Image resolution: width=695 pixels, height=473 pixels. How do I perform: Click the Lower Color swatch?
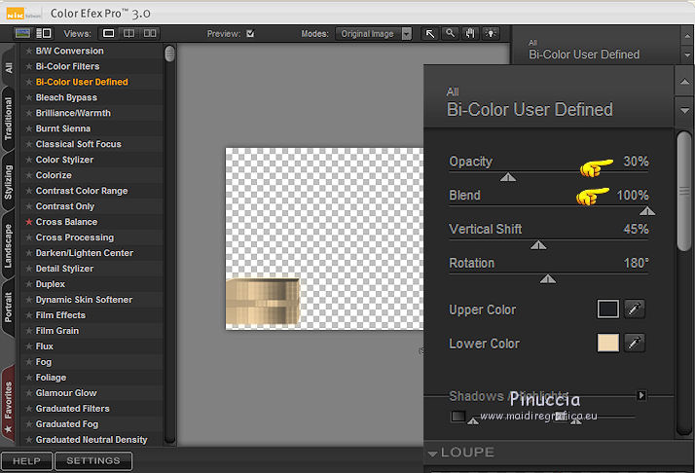pyautogui.click(x=607, y=344)
